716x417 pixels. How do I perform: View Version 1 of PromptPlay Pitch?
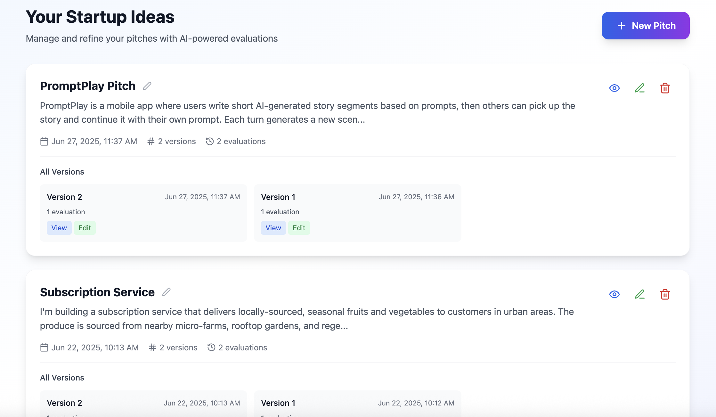pos(273,228)
